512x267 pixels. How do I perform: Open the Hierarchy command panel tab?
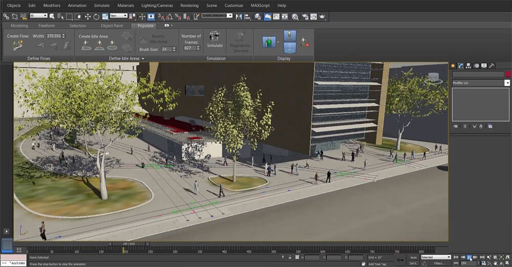(468, 65)
